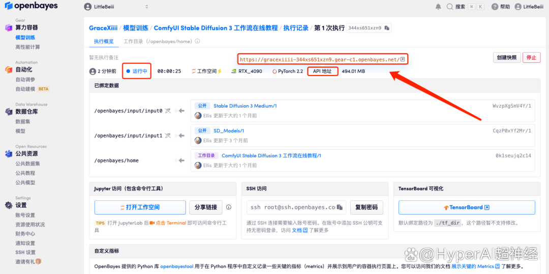Click 复制密码 button

click(x=366, y=207)
